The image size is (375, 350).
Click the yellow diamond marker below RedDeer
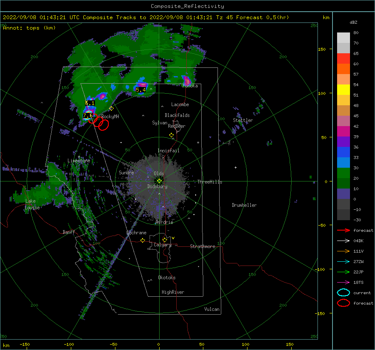click(171, 135)
